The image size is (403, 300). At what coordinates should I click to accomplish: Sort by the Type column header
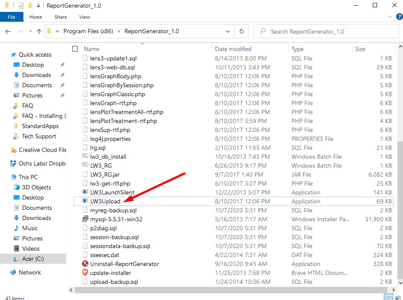[297, 49]
